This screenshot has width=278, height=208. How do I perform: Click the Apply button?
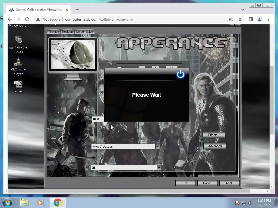229,183
